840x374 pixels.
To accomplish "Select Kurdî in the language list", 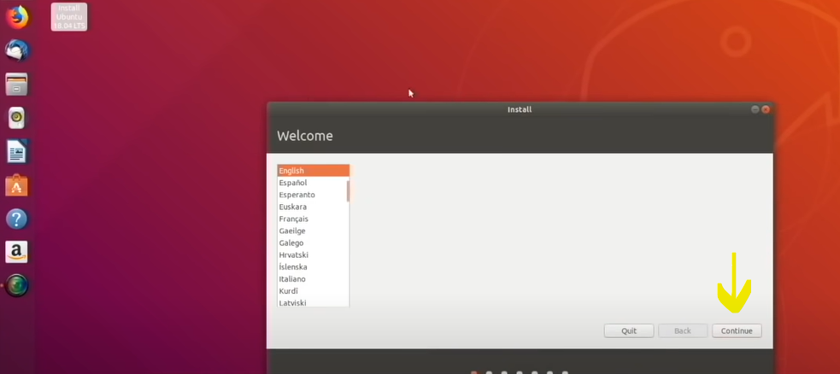I will pos(314,291).
